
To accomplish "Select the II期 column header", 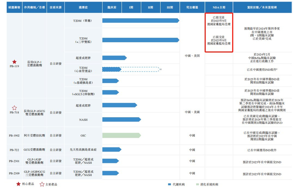I will point(151,7).
